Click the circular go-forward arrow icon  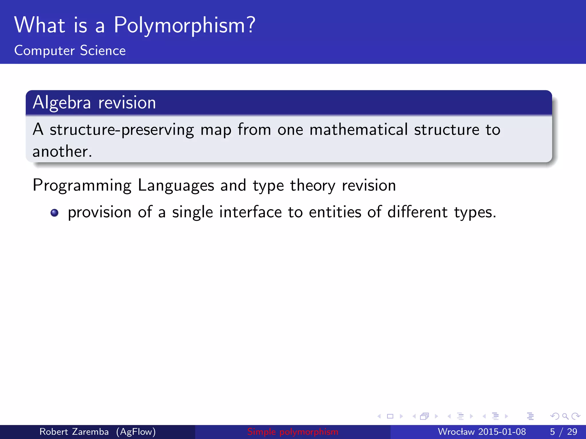[576, 416]
